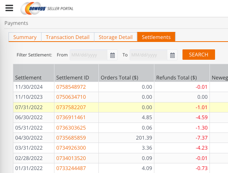Open settlement ID 0737582207
The width and height of the screenshot is (228, 173).
[71, 107]
